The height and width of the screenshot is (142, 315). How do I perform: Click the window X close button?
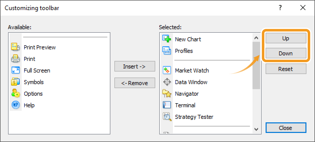(x=303, y=8)
